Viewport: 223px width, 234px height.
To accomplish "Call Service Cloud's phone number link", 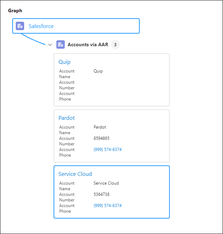I will click(107, 206).
